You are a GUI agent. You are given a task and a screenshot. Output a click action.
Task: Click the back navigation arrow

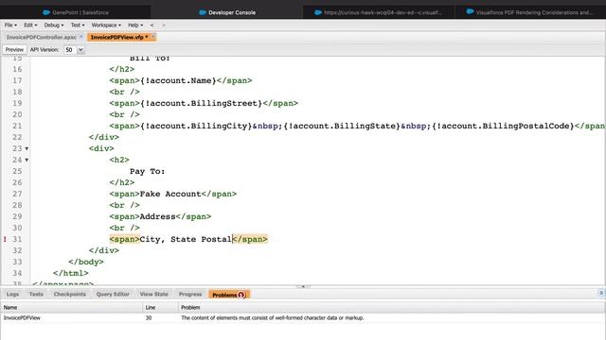[x=151, y=25]
